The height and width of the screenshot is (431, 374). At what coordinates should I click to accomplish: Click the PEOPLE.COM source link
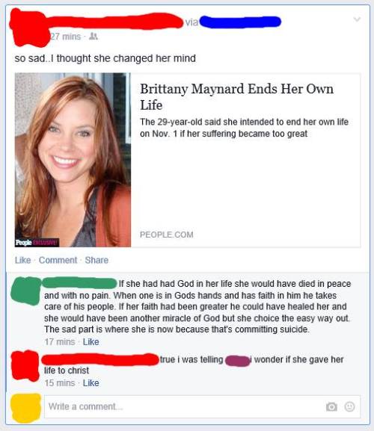[167, 235]
